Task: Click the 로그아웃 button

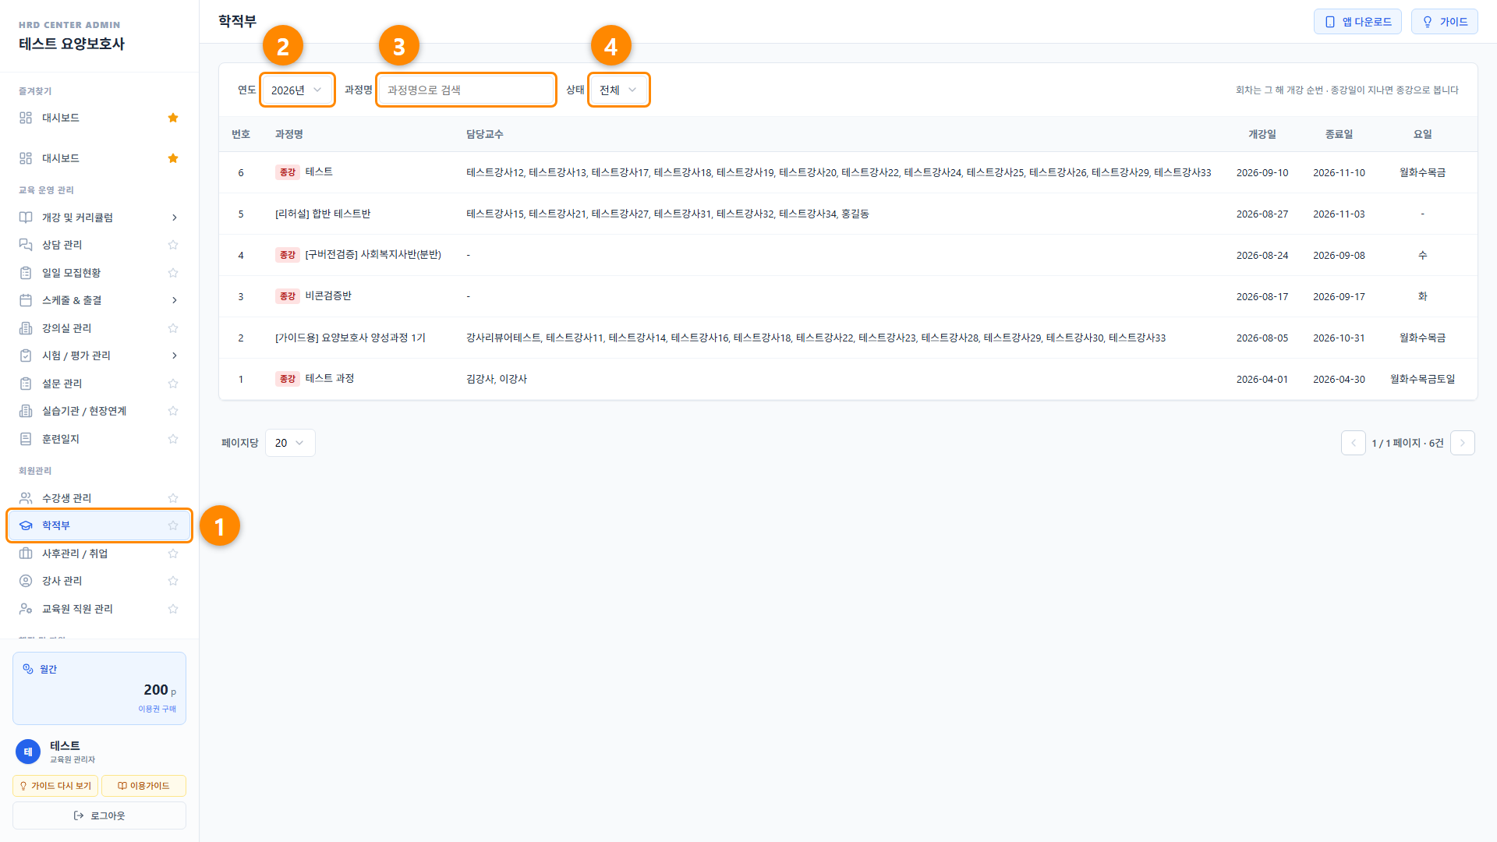Action: pos(99,815)
